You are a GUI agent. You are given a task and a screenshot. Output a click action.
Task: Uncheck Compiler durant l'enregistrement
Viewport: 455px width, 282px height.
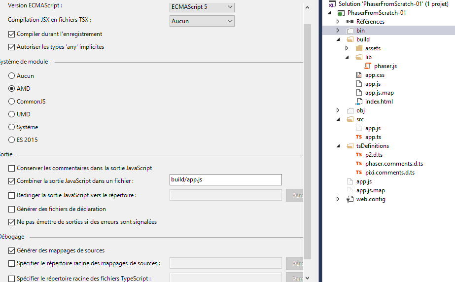(x=12, y=35)
